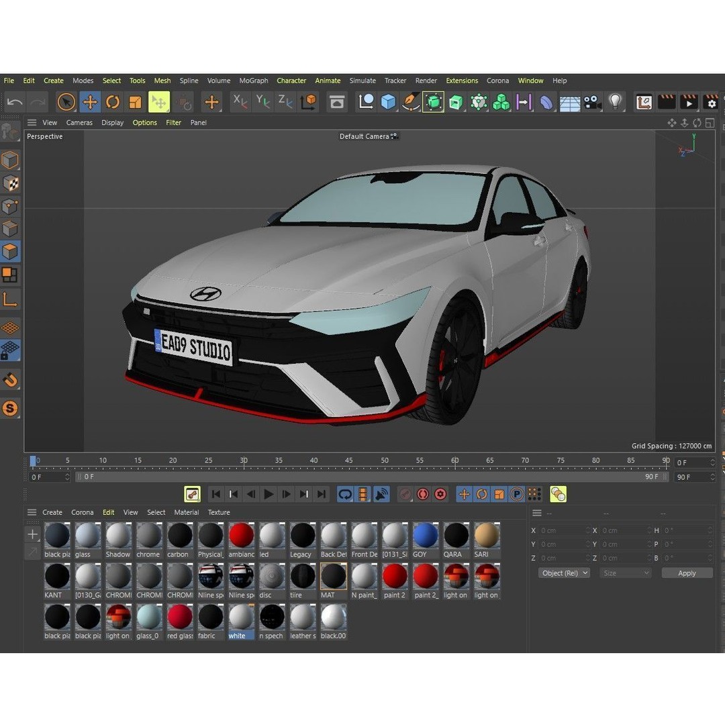This screenshot has height=725, width=725.
Task: Click frame 30 on the timeline ruler
Action: (x=244, y=461)
